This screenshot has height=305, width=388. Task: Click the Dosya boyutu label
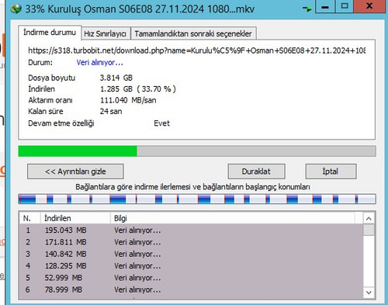pyautogui.click(x=52, y=78)
